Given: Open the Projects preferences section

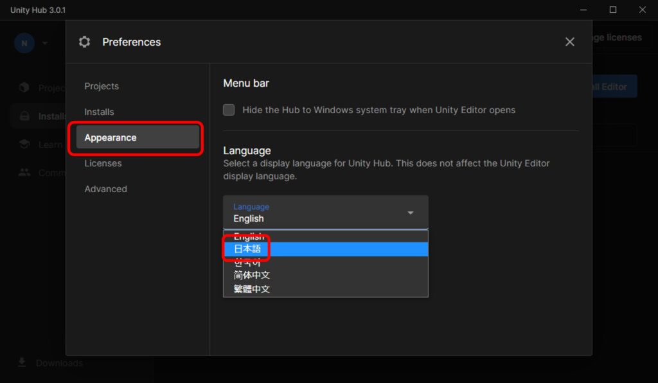Looking at the screenshot, I should [102, 86].
